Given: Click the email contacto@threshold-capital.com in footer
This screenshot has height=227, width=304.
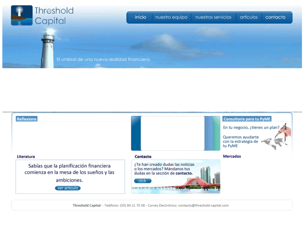Looking at the screenshot, I should click(203, 205).
